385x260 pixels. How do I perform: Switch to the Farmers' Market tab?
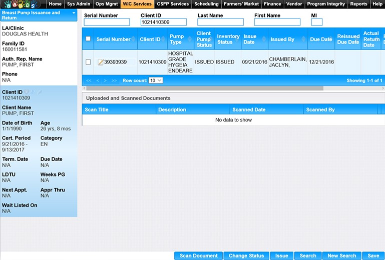coord(241,4)
